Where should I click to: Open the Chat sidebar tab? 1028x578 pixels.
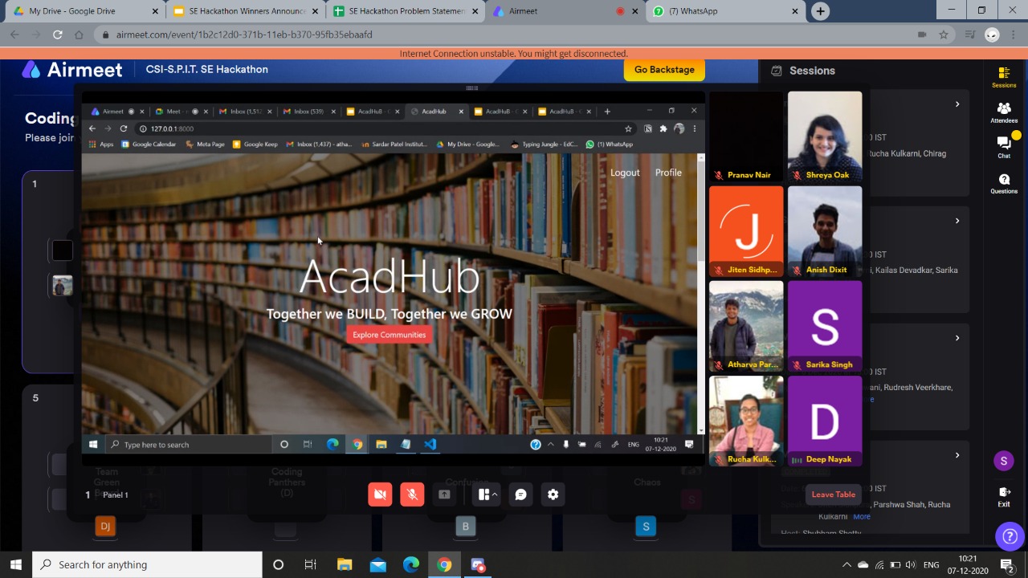(x=1004, y=147)
